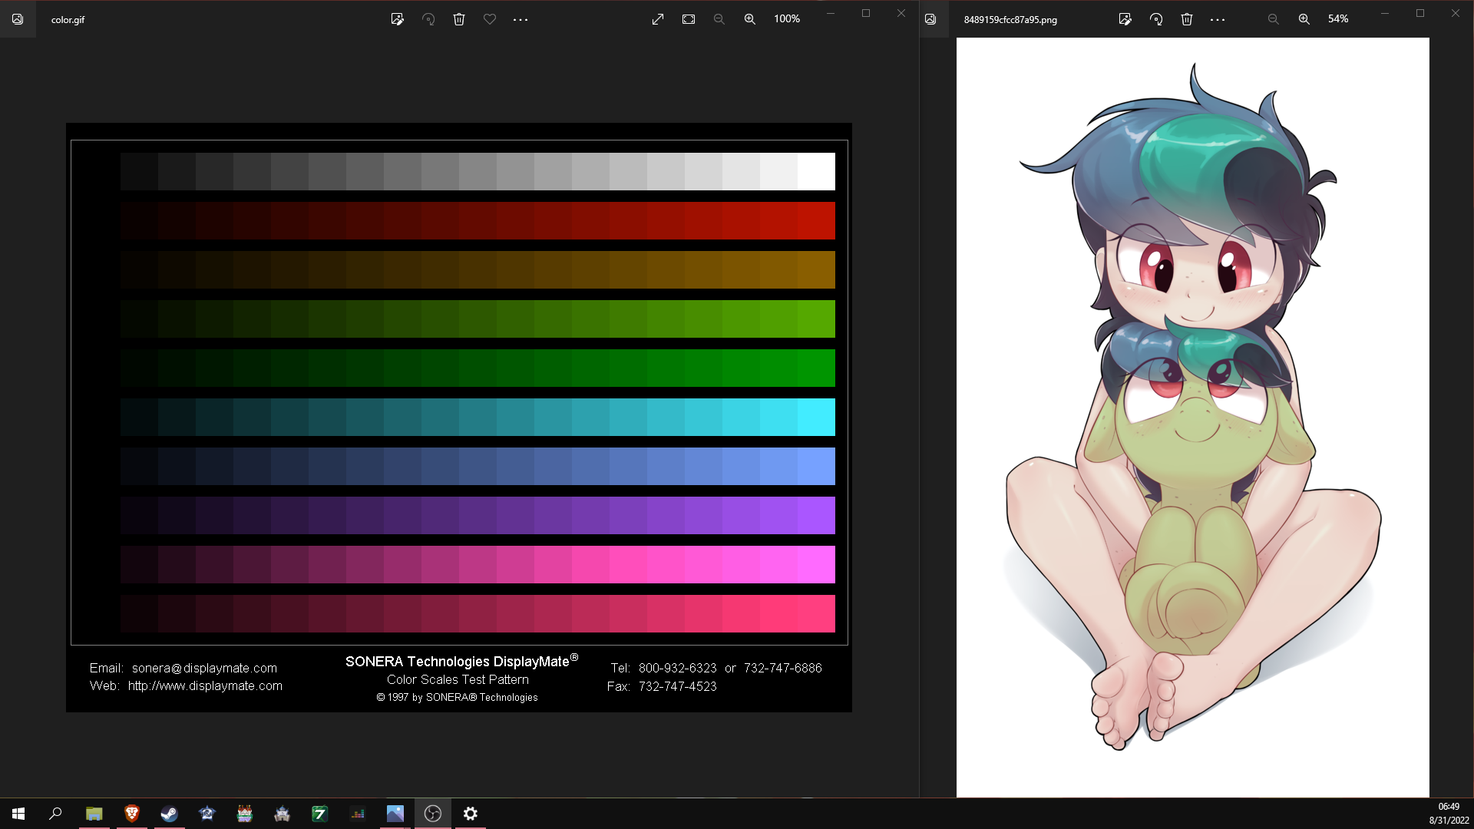Open the blue star emblem app on the taskbar
The image size is (1474, 829).
[207, 814]
